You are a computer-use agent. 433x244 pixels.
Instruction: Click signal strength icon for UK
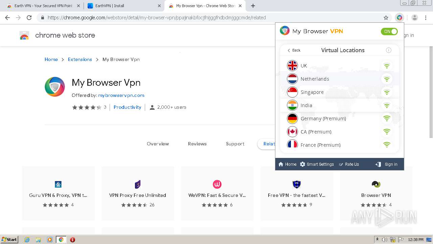(x=387, y=66)
